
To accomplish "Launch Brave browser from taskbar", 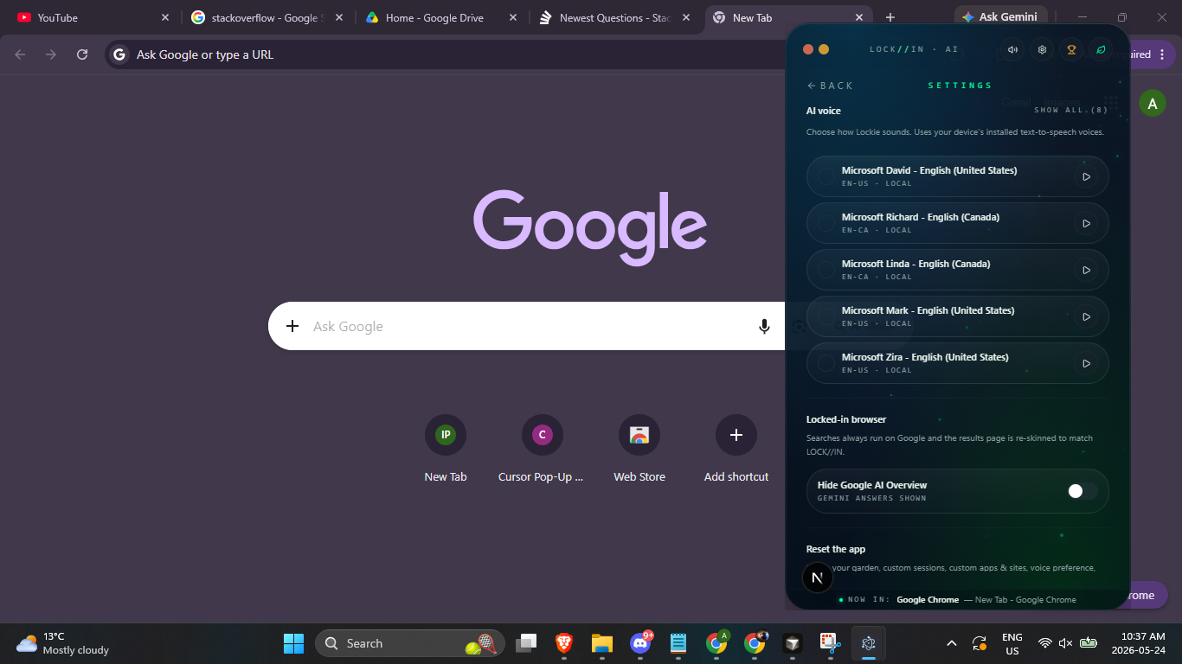I will pos(564,643).
